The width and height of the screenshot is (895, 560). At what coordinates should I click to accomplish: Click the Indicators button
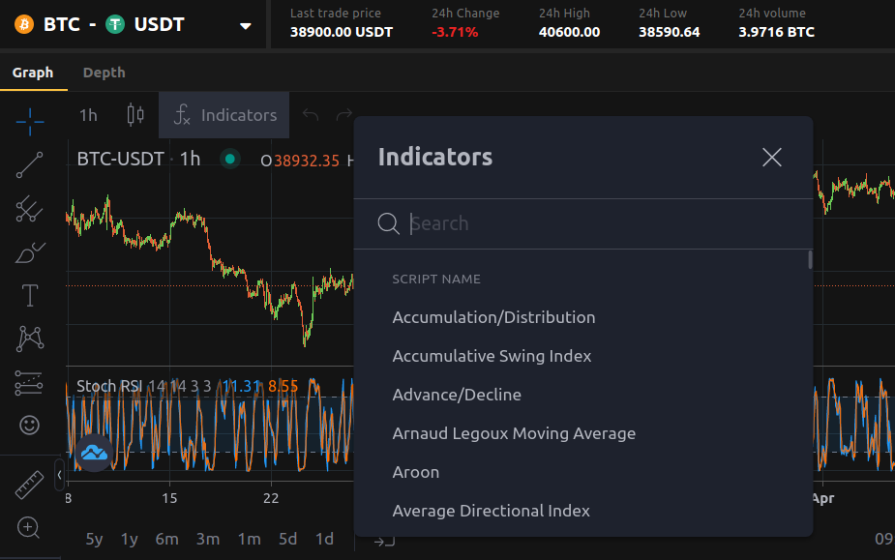224,114
